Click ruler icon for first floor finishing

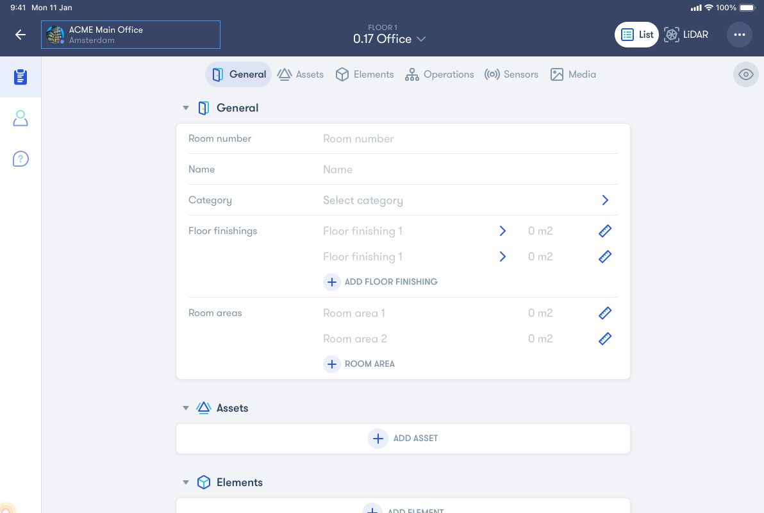pyautogui.click(x=604, y=231)
